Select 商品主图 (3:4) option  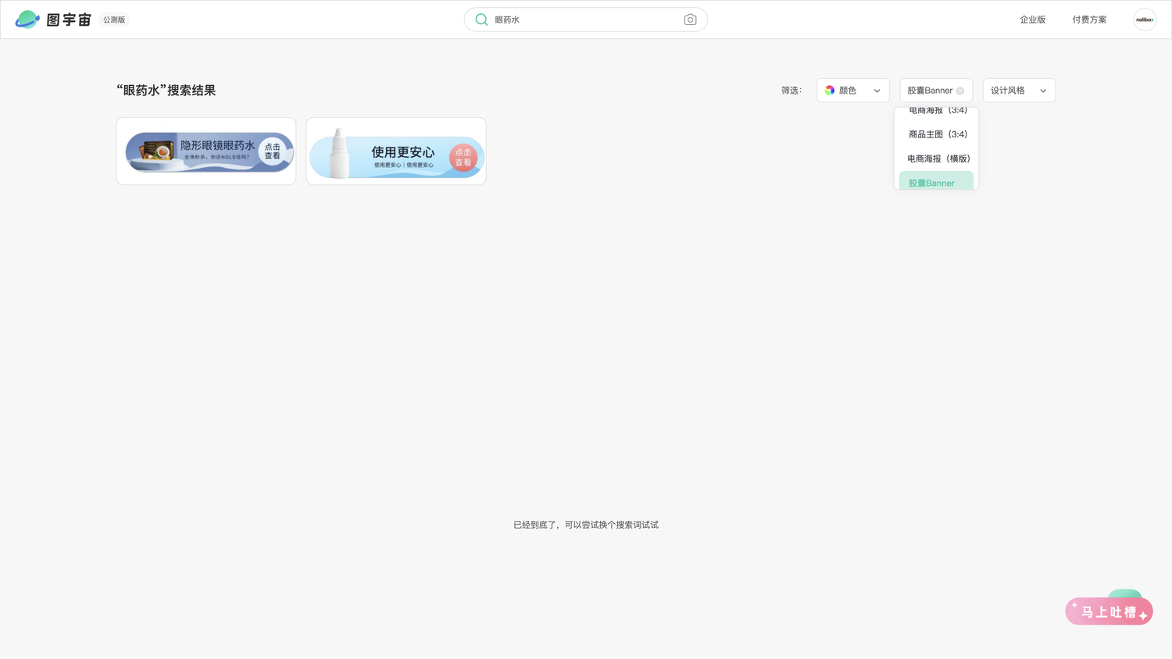938,134
